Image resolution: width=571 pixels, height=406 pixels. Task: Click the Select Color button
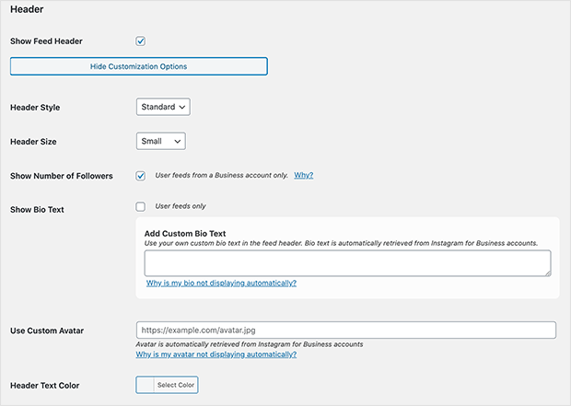(x=176, y=385)
